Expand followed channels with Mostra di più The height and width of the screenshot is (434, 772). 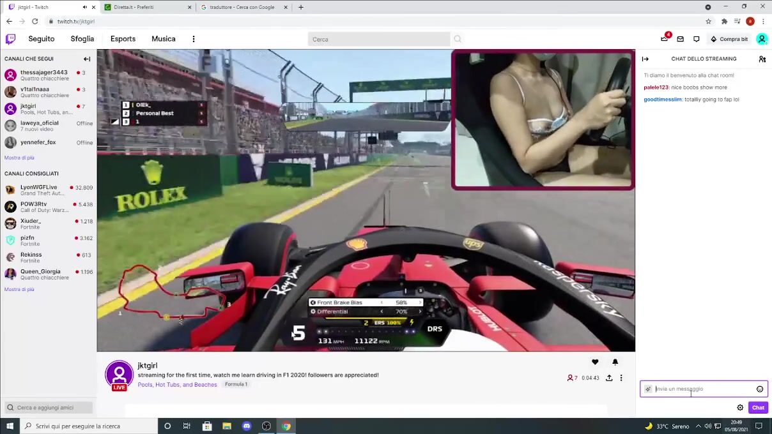19,158
